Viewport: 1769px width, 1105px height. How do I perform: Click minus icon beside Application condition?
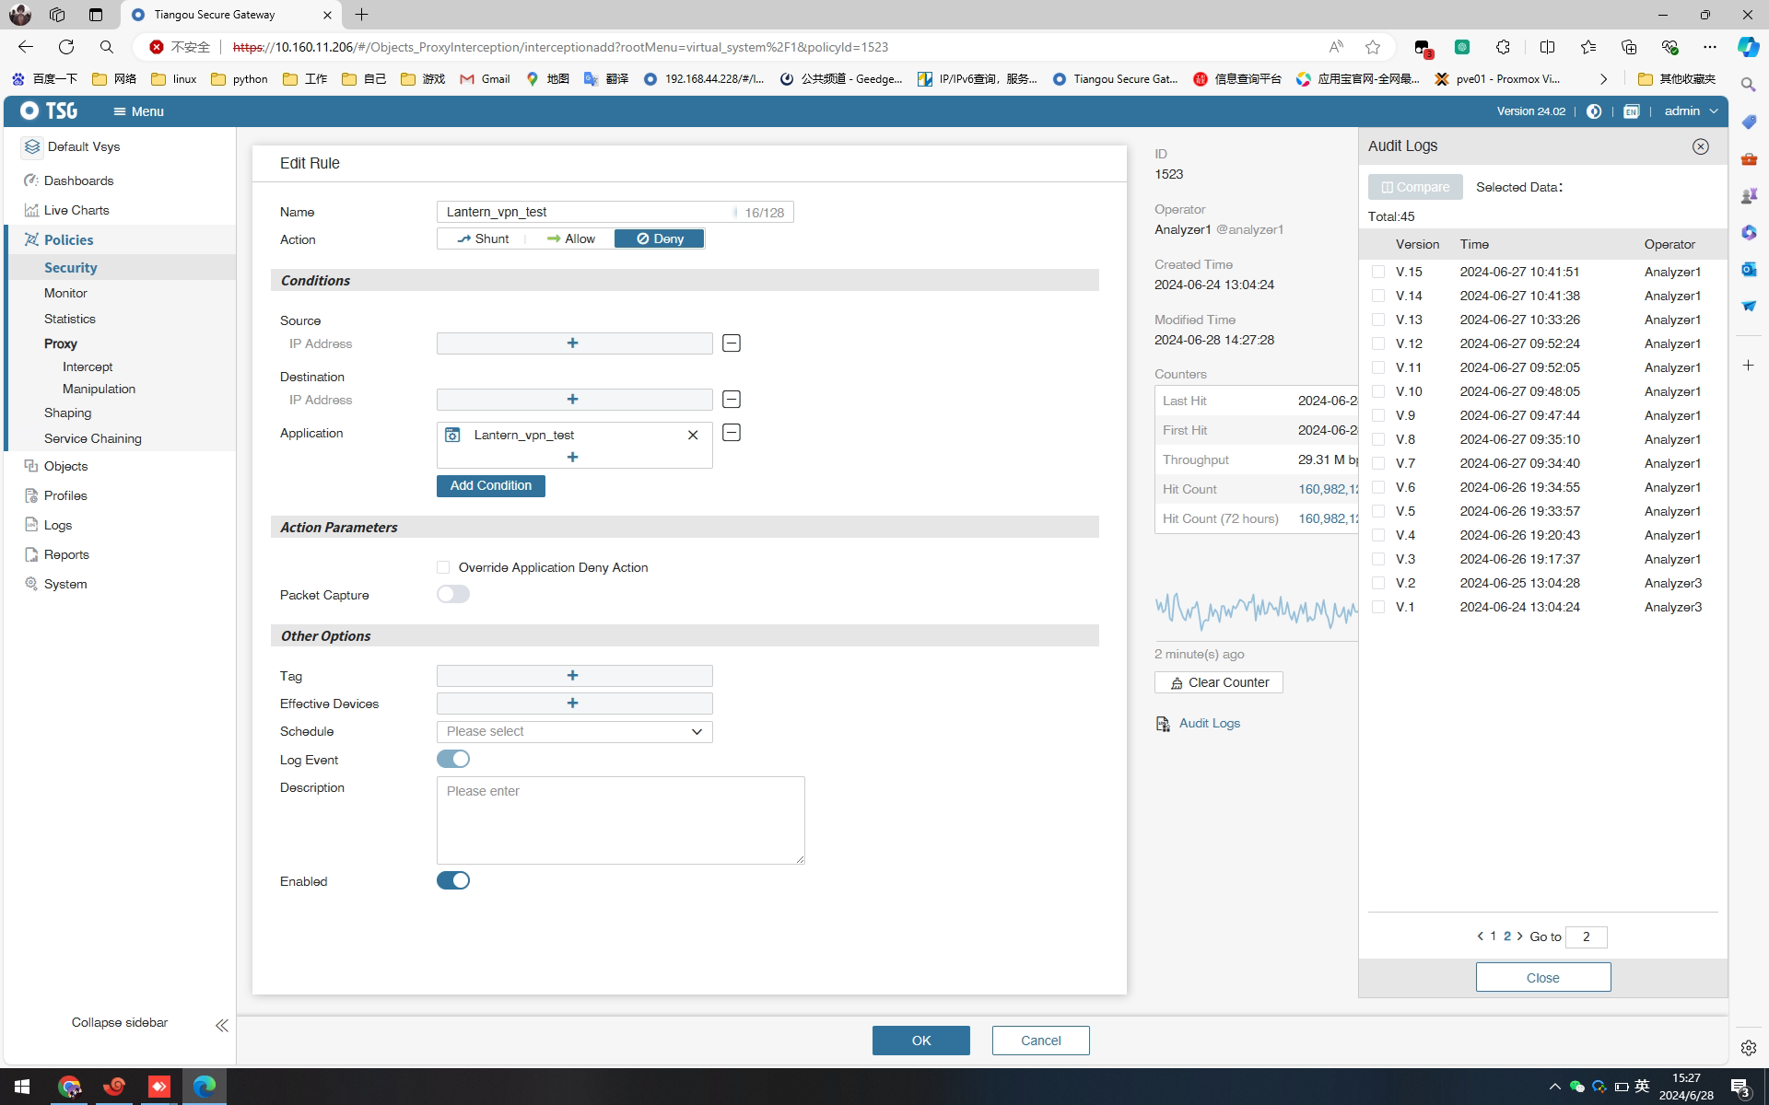click(x=731, y=433)
